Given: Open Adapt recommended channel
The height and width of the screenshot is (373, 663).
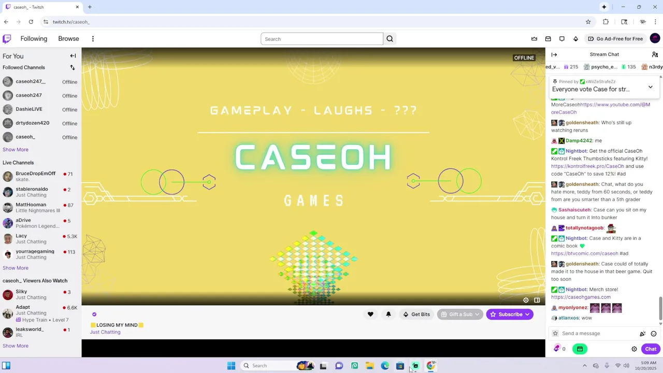Looking at the screenshot, I should point(40,313).
